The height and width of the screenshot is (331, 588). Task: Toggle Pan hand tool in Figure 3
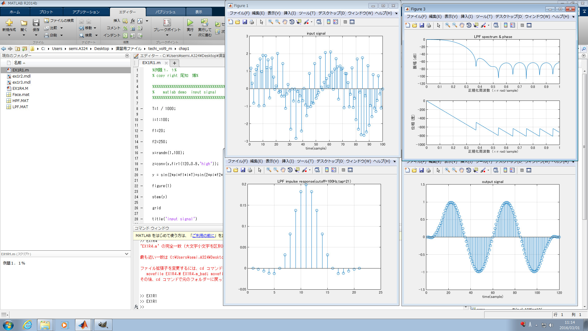(x=462, y=25)
